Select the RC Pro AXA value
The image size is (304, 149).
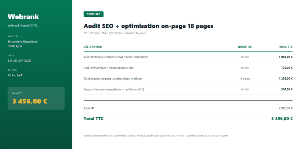15,75
